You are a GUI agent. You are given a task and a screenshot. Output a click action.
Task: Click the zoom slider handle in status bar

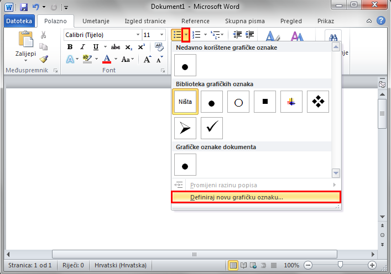340,265
